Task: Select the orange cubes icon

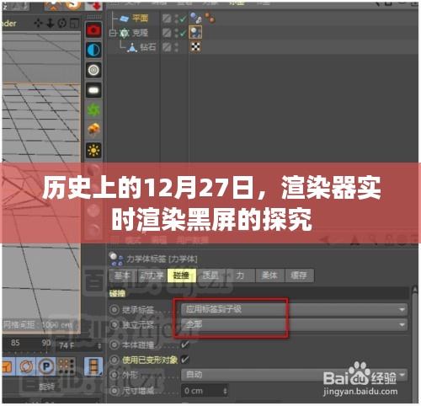Action: (93, 130)
